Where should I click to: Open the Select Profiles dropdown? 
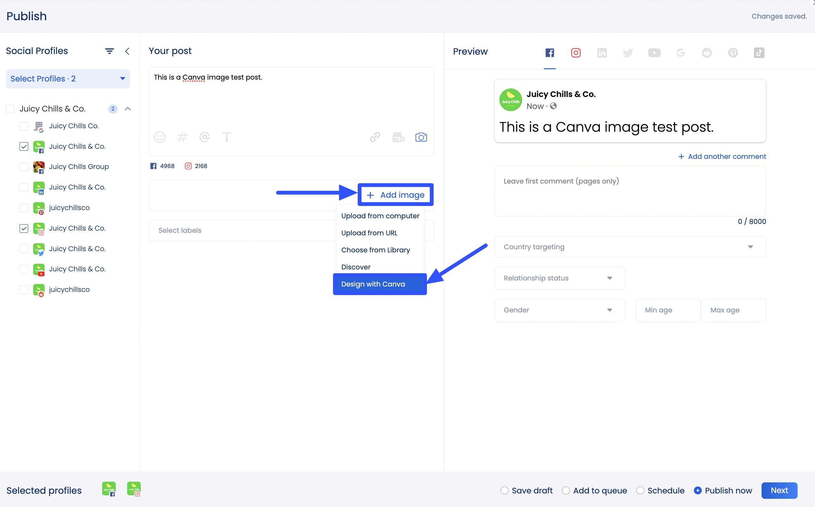coord(67,78)
